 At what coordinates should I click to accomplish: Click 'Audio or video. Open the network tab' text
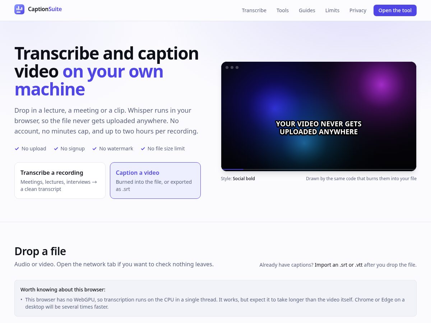click(114, 264)
